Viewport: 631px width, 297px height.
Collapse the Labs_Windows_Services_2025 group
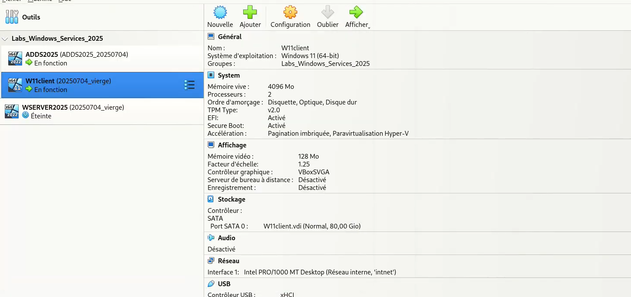point(4,38)
